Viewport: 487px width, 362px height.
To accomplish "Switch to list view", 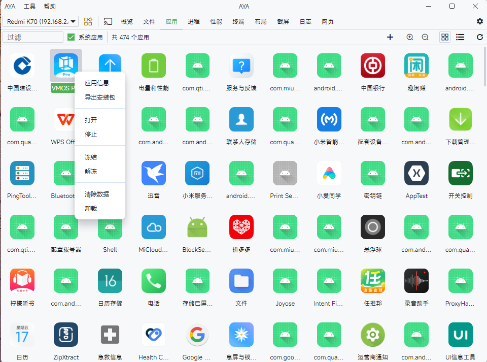I will (460, 37).
